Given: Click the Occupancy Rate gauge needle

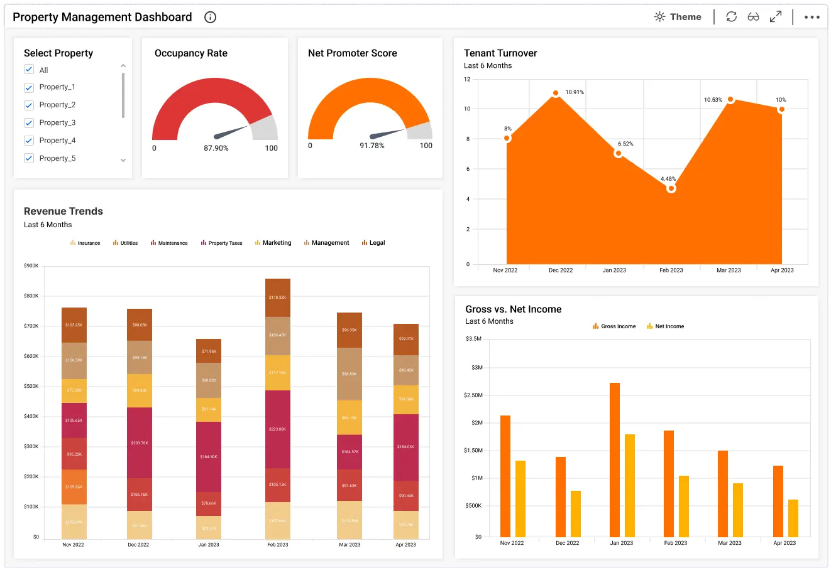Looking at the screenshot, I should (x=231, y=132).
